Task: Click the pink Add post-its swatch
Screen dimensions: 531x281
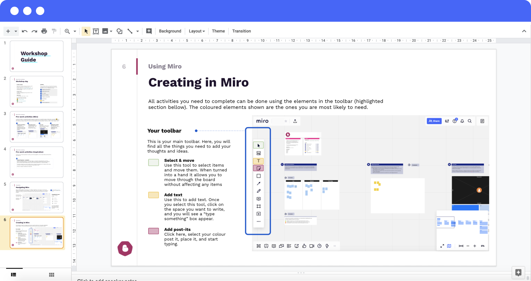Action: (154, 231)
